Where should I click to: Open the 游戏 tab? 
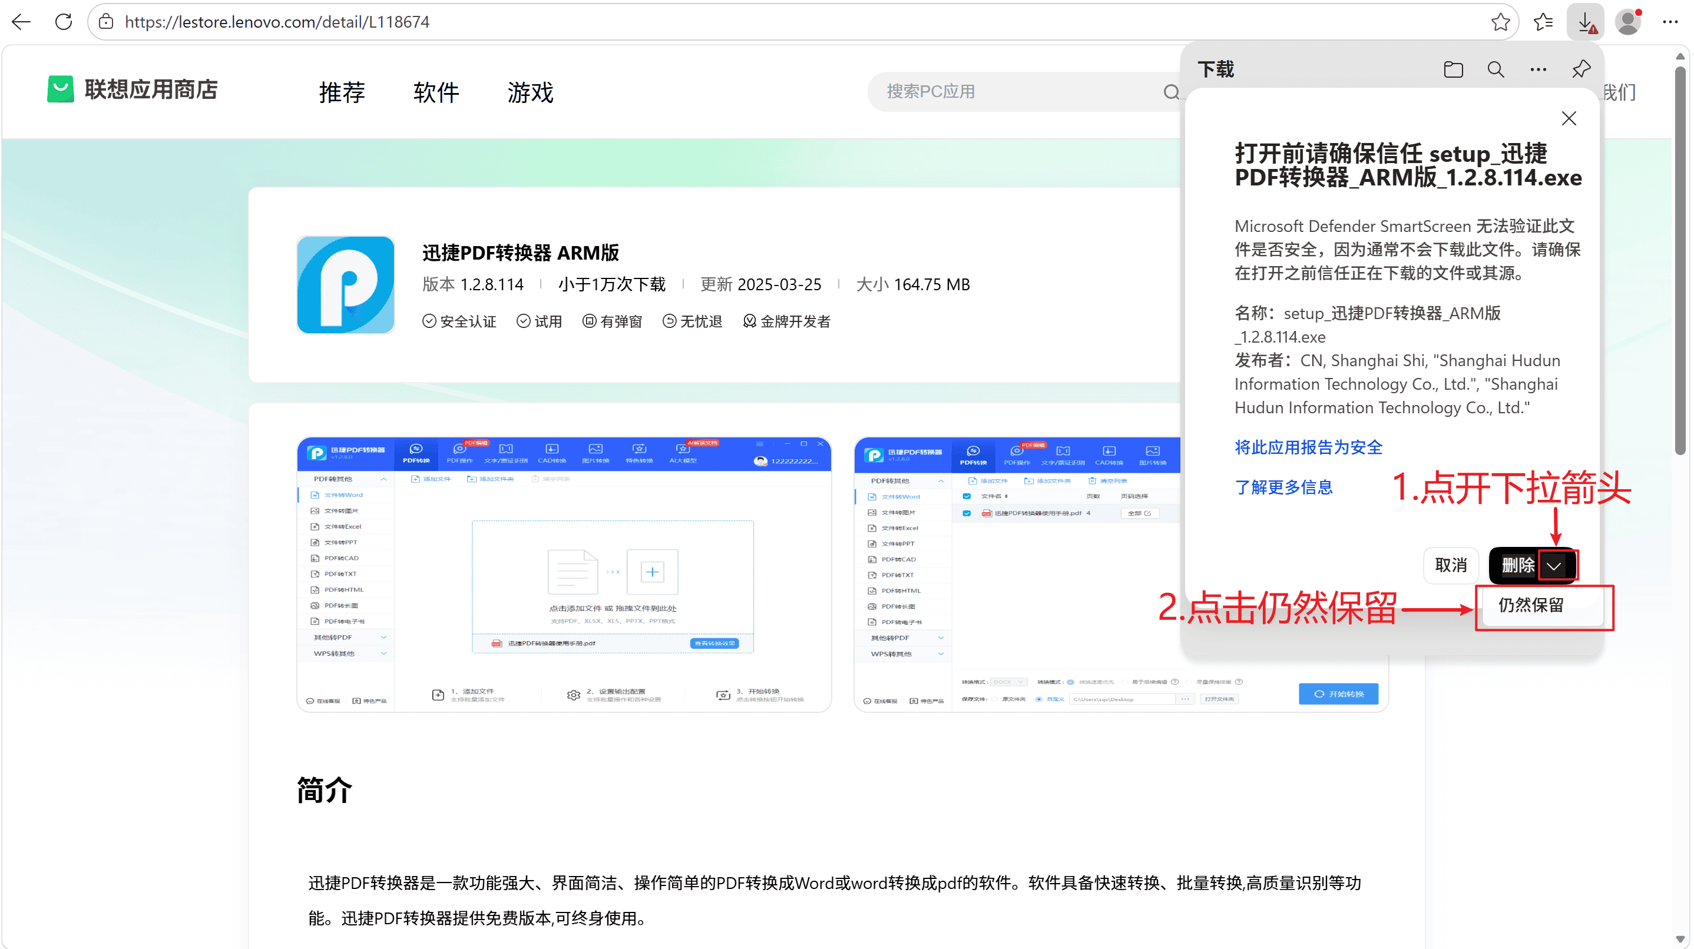(x=530, y=92)
